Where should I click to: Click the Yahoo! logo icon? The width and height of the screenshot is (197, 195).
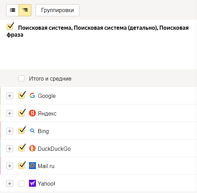(x=32, y=183)
